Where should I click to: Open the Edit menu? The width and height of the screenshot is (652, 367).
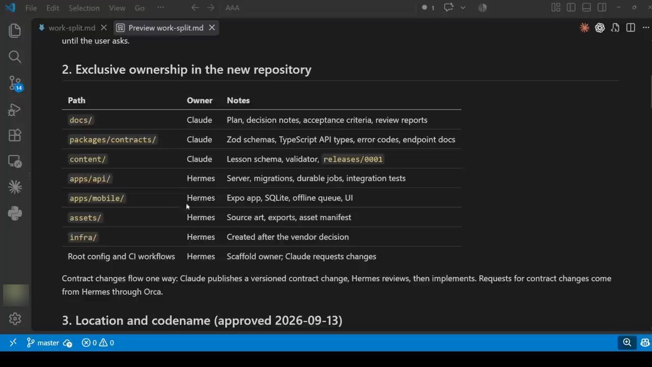[x=52, y=8]
